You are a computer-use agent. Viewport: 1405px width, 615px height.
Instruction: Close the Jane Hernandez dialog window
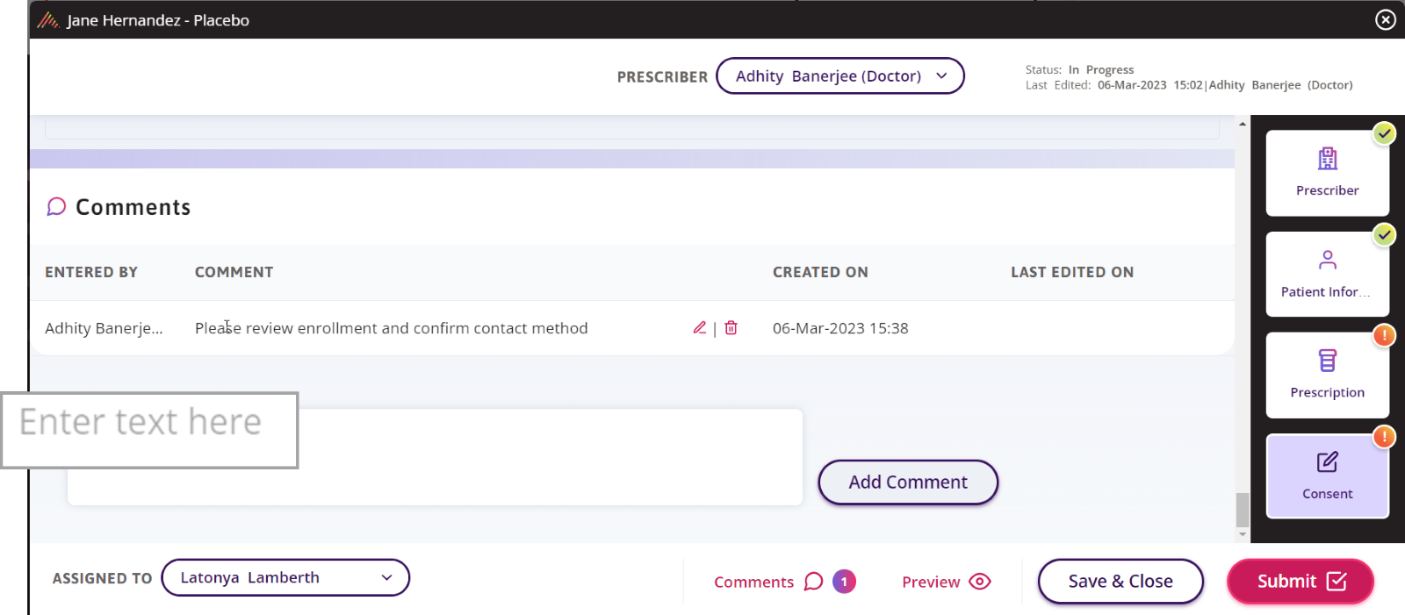(1385, 19)
